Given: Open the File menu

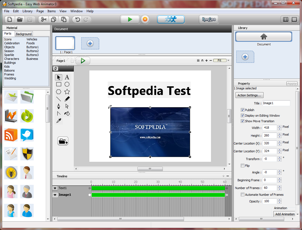Looking at the screenshot, I should [x=7, y=11].
